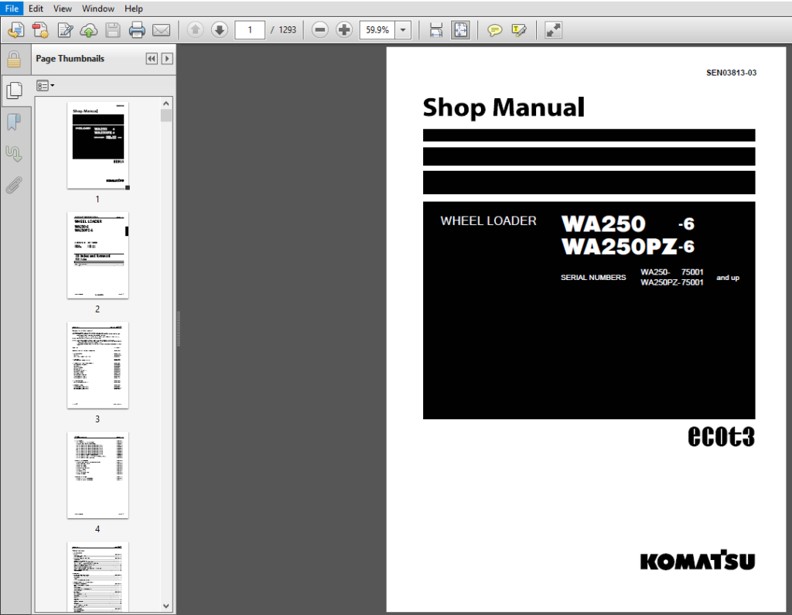Viewport: 792px width, 615px height.
Task: Open the Bookmarks panel icon
Action: (14, 121)
